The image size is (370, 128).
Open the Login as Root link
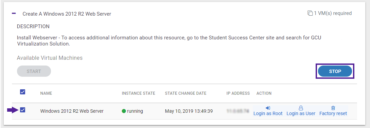coord(268,114)
